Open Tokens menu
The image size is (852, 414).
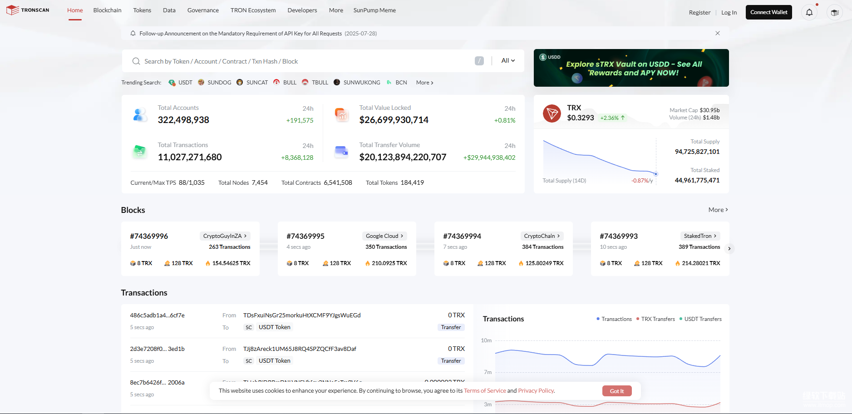(142, 10)
